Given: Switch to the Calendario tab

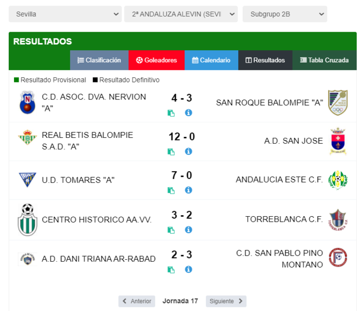Looking at the screenshot, I should pos(211,60).
